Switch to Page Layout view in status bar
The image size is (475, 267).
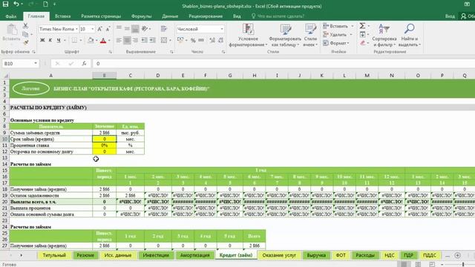(418, 264)
